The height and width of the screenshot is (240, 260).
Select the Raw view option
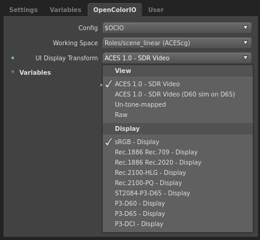coord(178,115)
